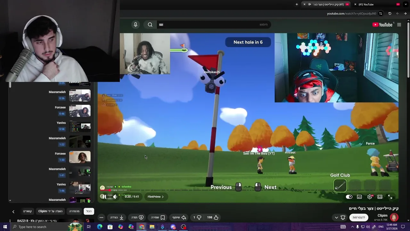410x231 pixels.
Task: Mute the video volume icon
Action: tap(115, 197)
